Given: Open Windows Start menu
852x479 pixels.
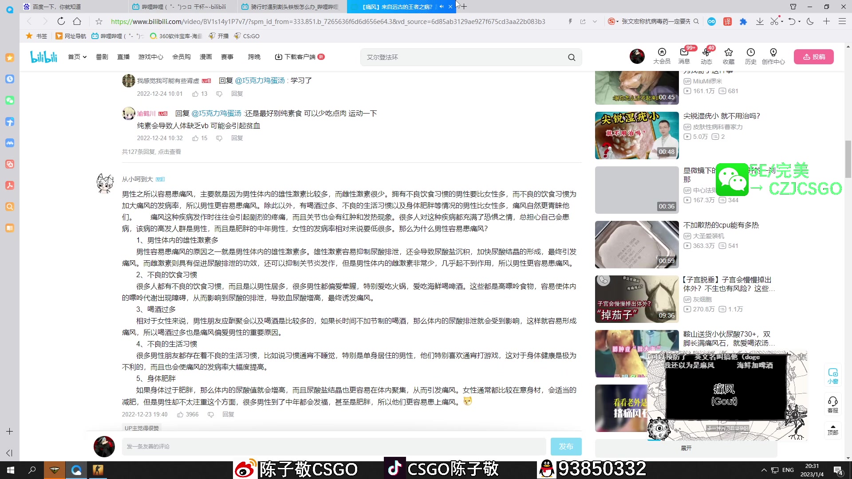Looking at the screenshot, I should pyautogui.click(x=11, y=470).
